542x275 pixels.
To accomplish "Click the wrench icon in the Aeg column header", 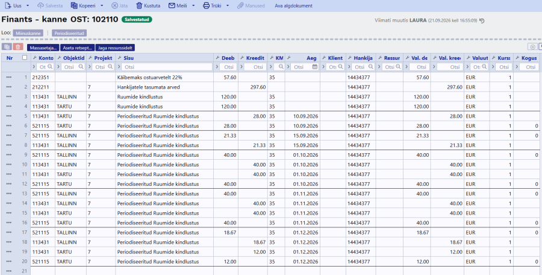I will point(288,58).
